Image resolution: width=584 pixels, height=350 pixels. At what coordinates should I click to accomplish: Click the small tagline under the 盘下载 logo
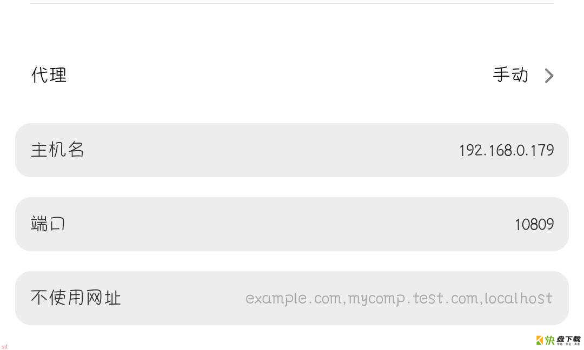568,344
